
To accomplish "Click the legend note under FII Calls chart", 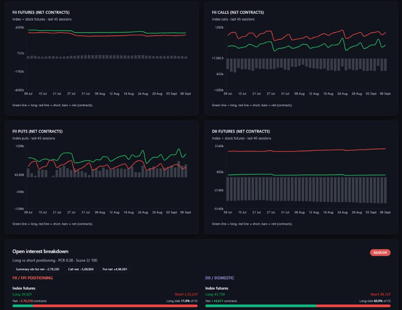I will [252, 105].
